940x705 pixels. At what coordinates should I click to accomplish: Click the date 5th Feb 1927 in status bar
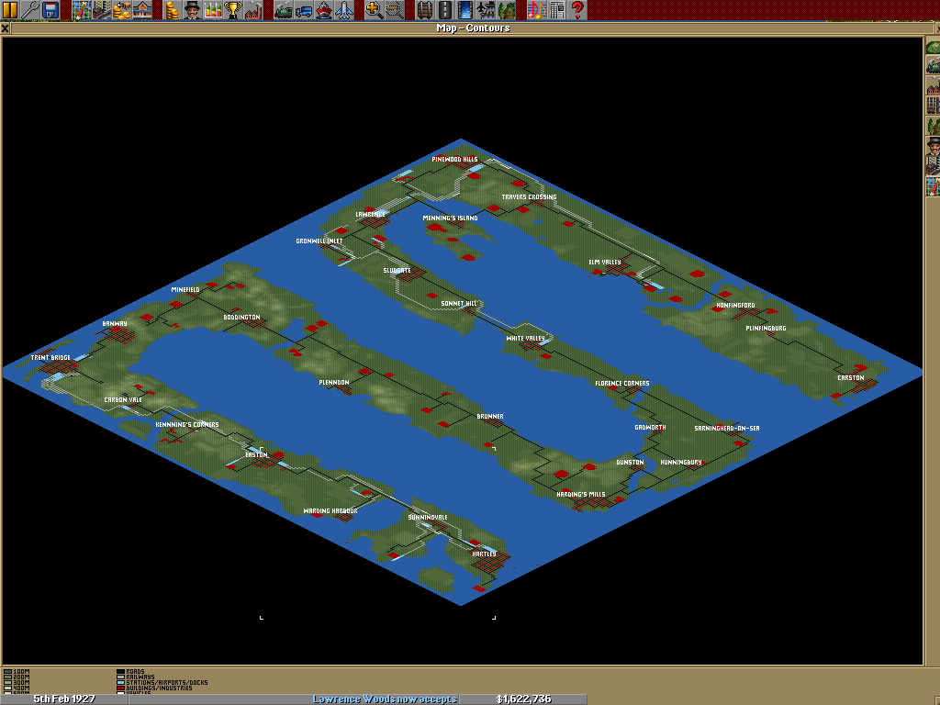point(64,699)
